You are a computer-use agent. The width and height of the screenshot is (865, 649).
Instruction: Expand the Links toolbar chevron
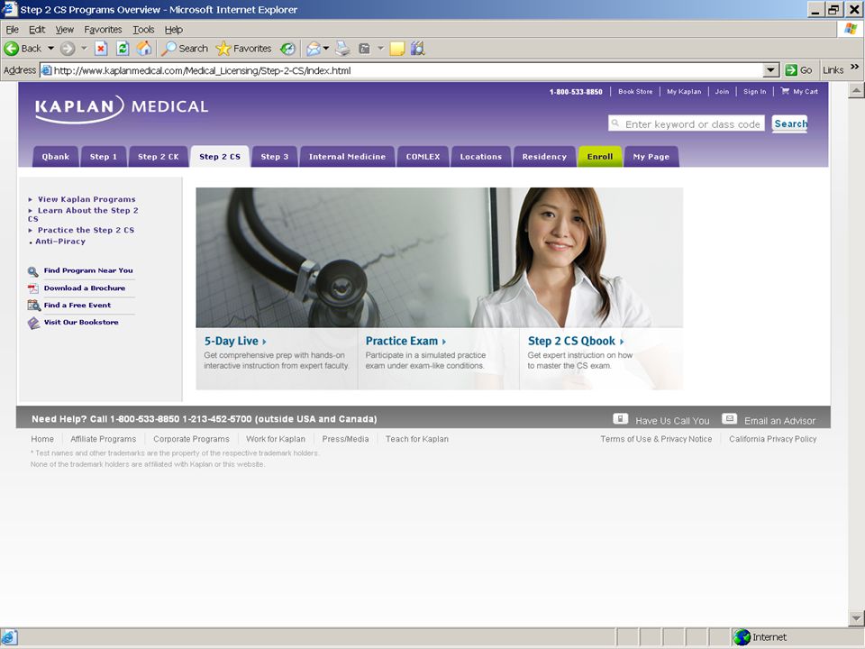[854, 67]
